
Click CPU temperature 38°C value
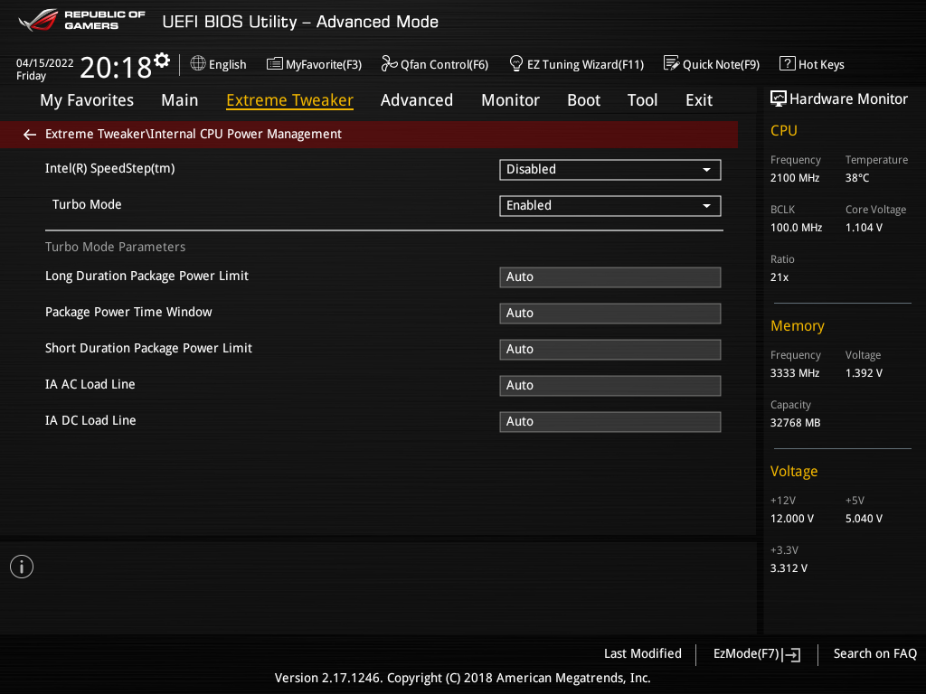pos(857,178)
